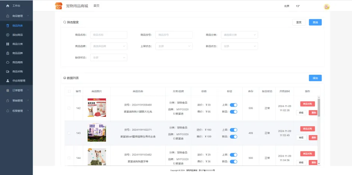Click the 商品规格 cloud icon
Image resolution: width=352 pixels, height=175 pixels.
click(x=8, y=62)
